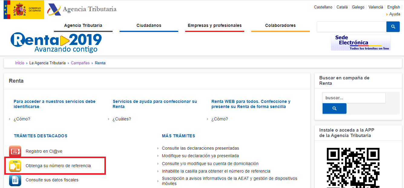Screen dimensions: 404x188
Task: Switch to the Ciudadanos tab
Action: click(149, 26)
